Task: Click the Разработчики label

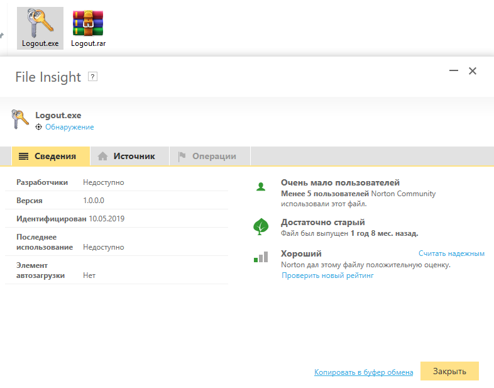Action: click(x=42, y=182)
